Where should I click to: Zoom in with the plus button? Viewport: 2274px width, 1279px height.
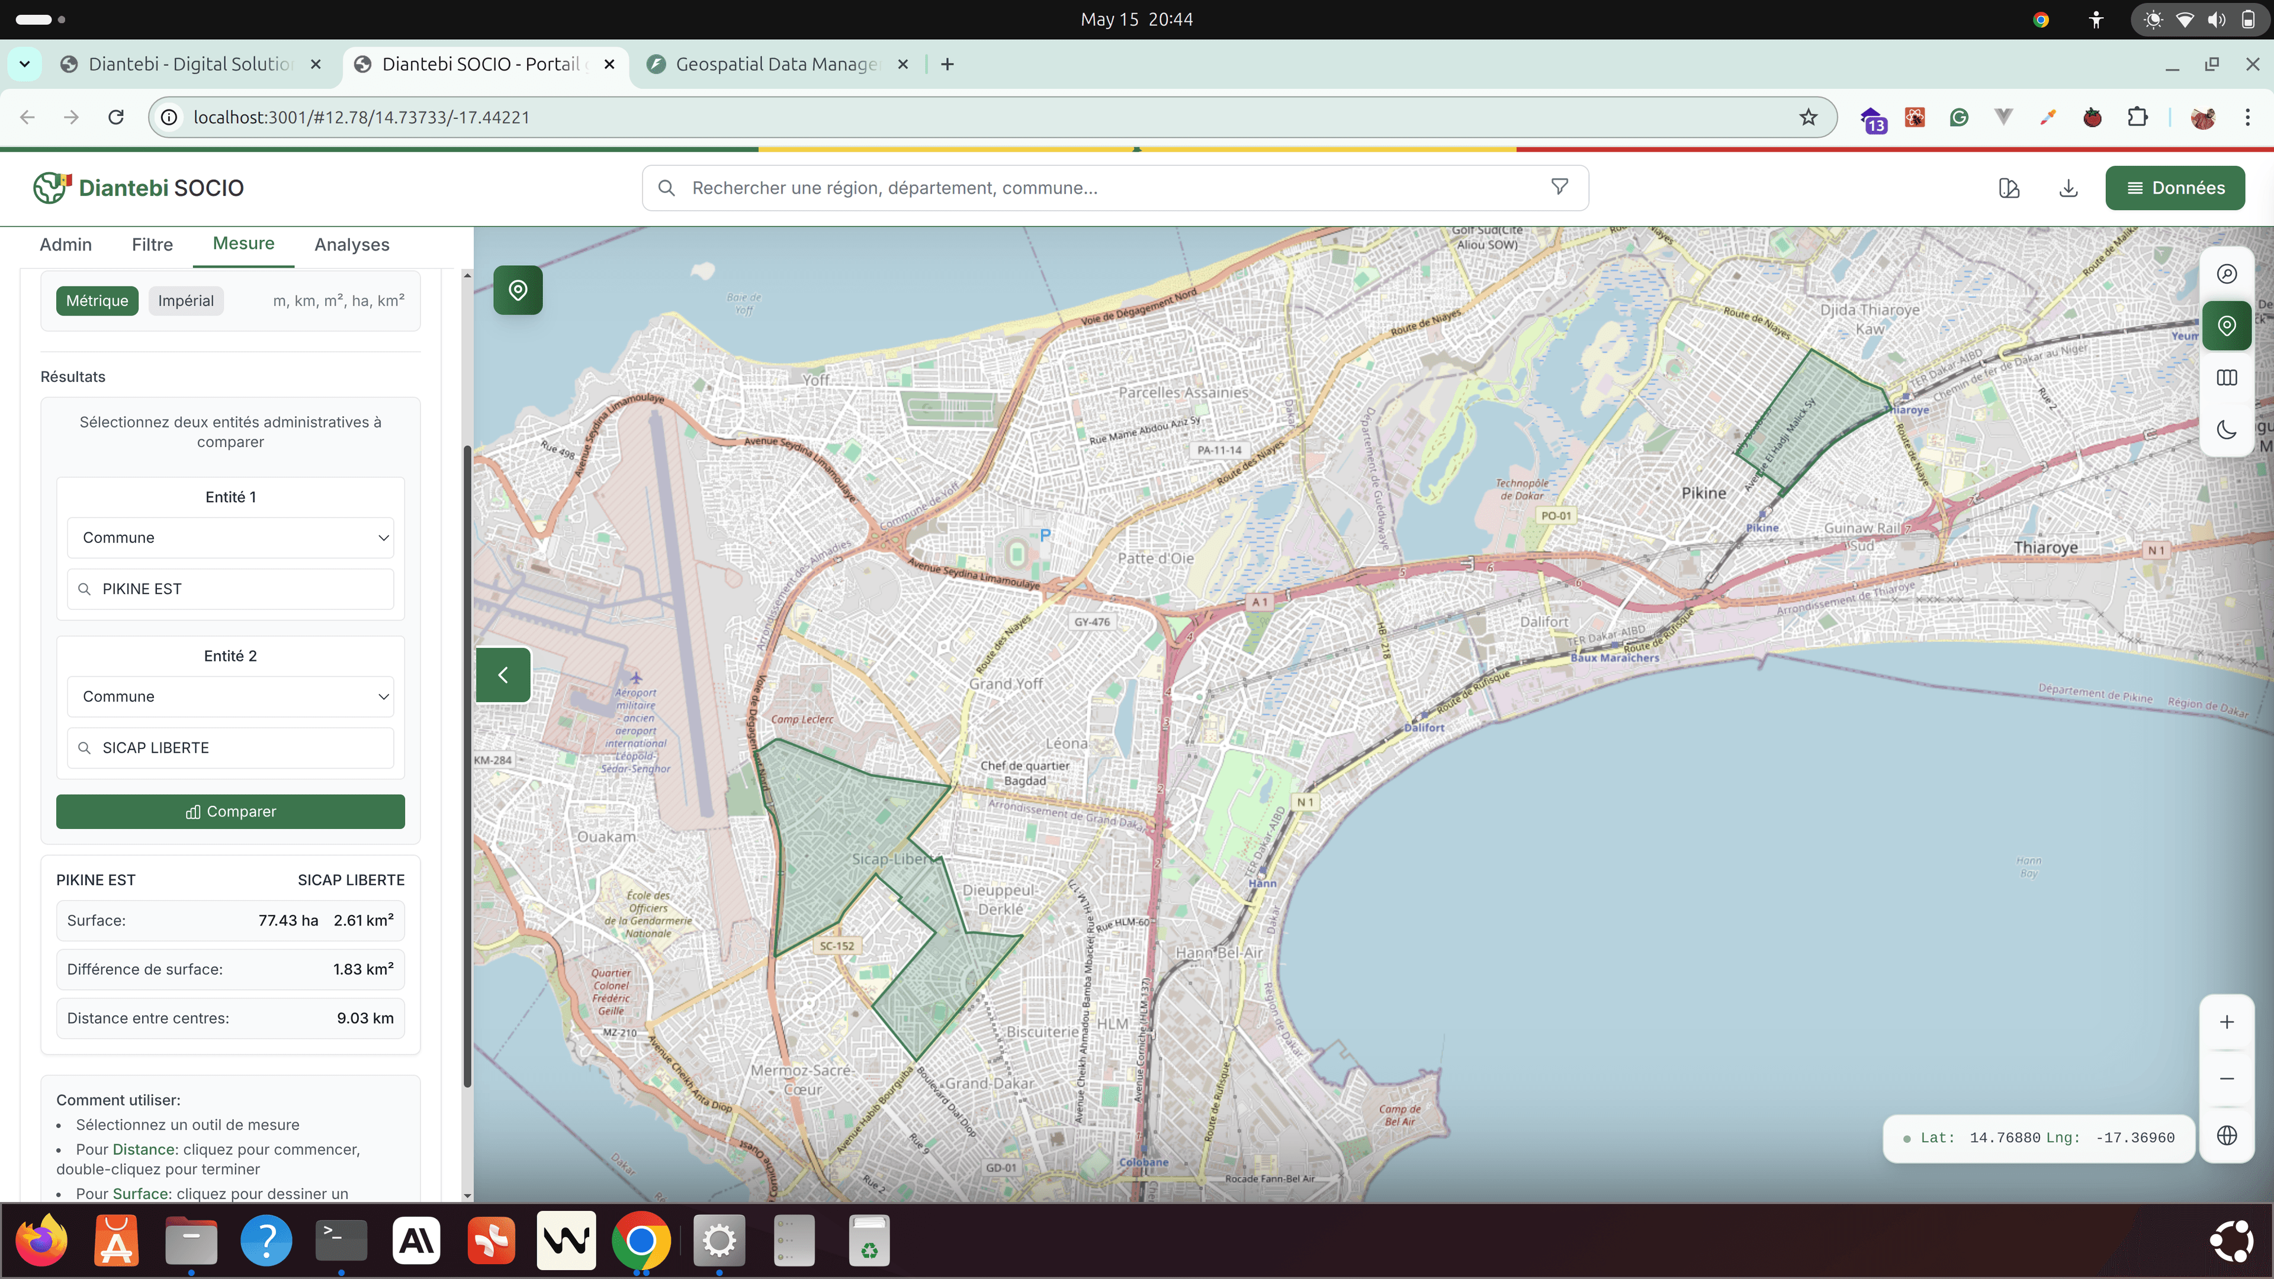coord(2227,1022)
